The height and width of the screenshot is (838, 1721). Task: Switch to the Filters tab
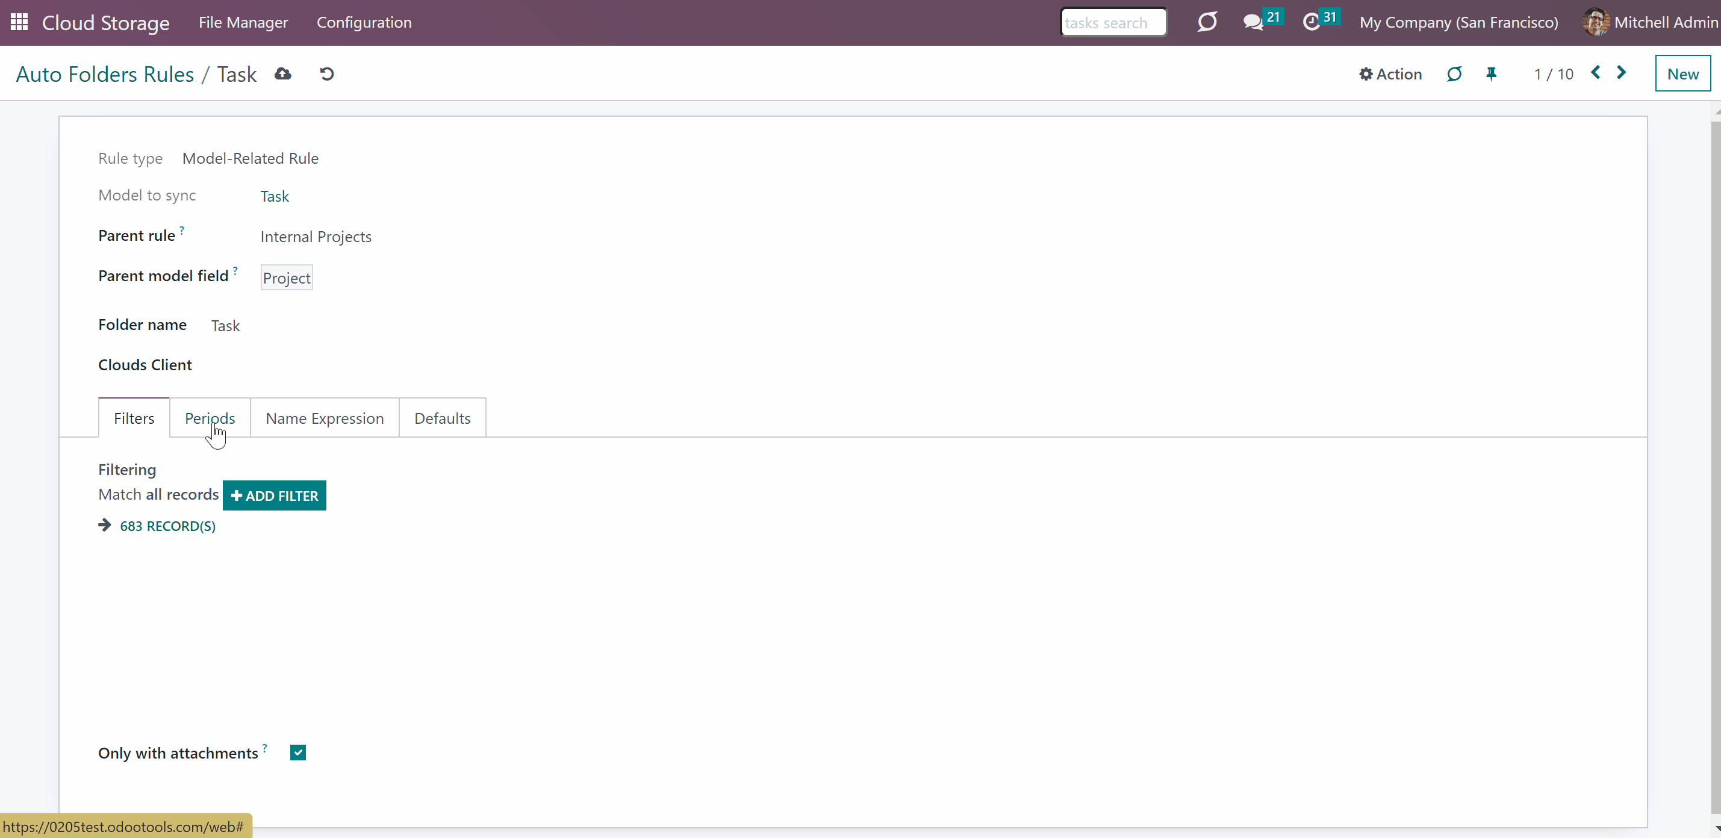tap(134, 418)
